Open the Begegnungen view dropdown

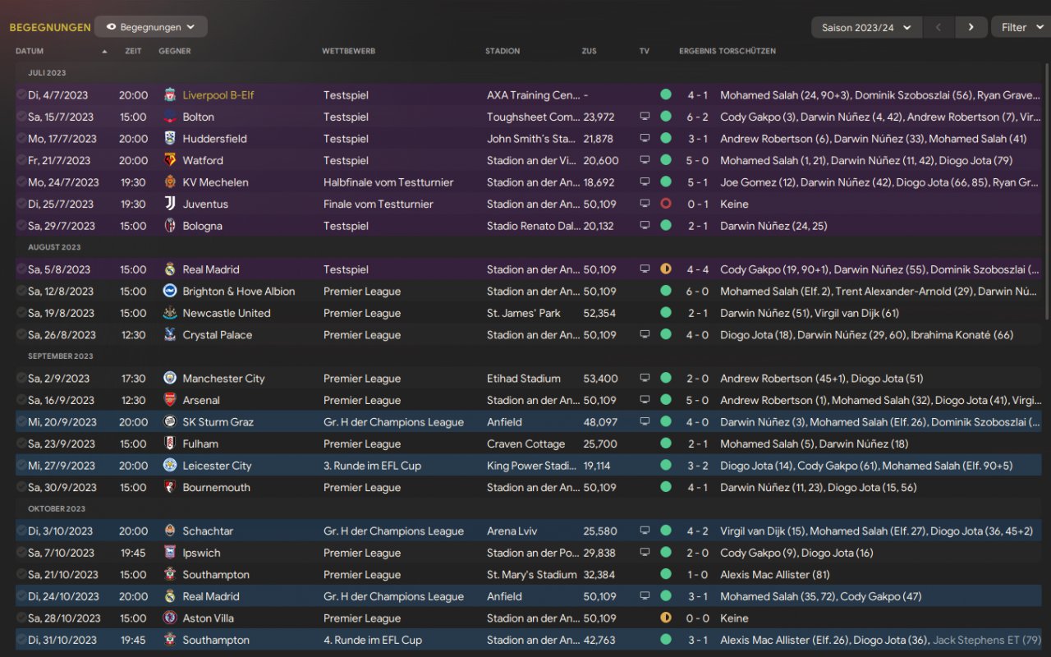[x=151, y=27]
